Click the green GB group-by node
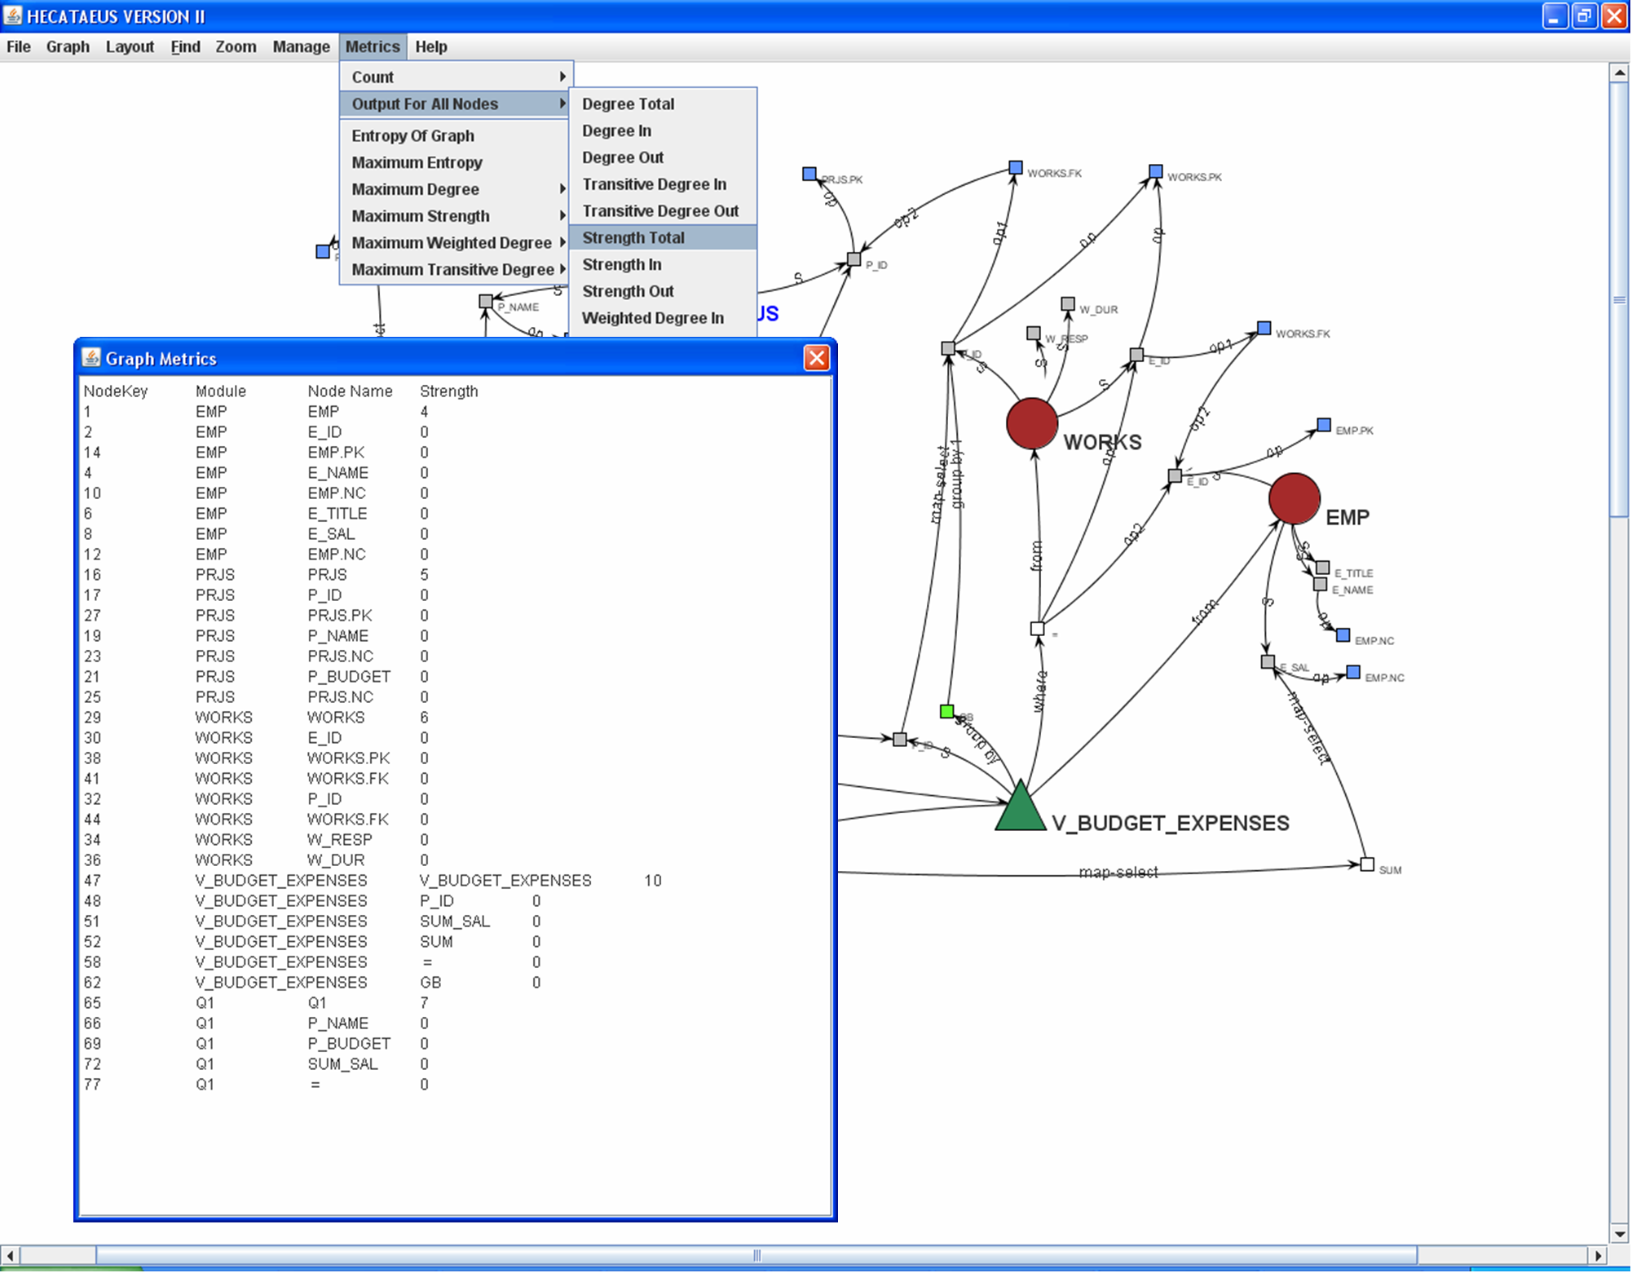 point(946,711)
